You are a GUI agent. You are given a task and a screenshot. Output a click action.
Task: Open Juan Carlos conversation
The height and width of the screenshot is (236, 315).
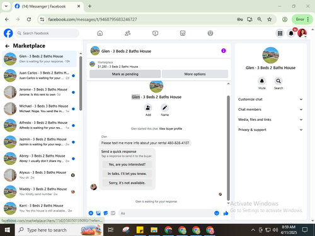pos(39,76)
